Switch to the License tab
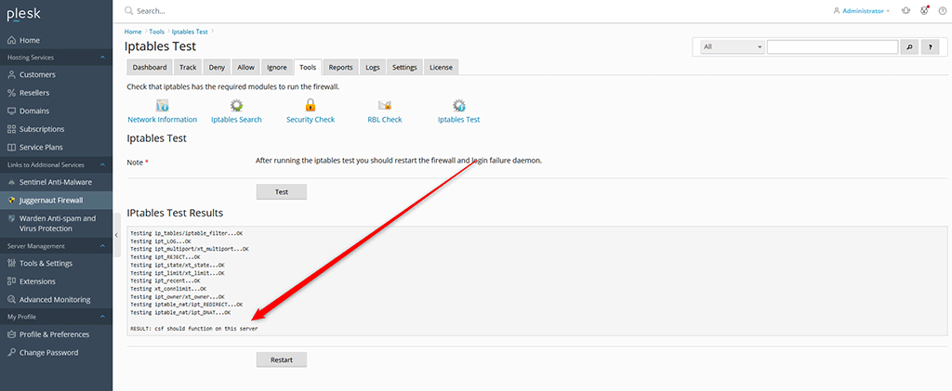Viewport: 952px width, 391px height. [441, 67]
